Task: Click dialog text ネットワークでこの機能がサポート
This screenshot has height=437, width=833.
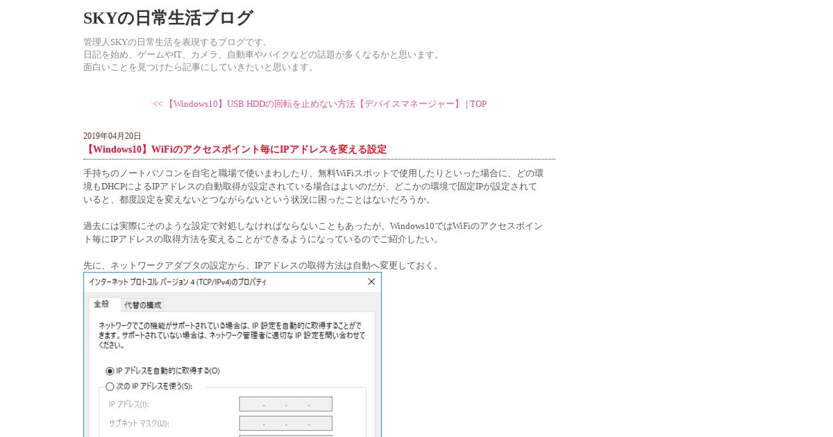Action: [230, 334]
